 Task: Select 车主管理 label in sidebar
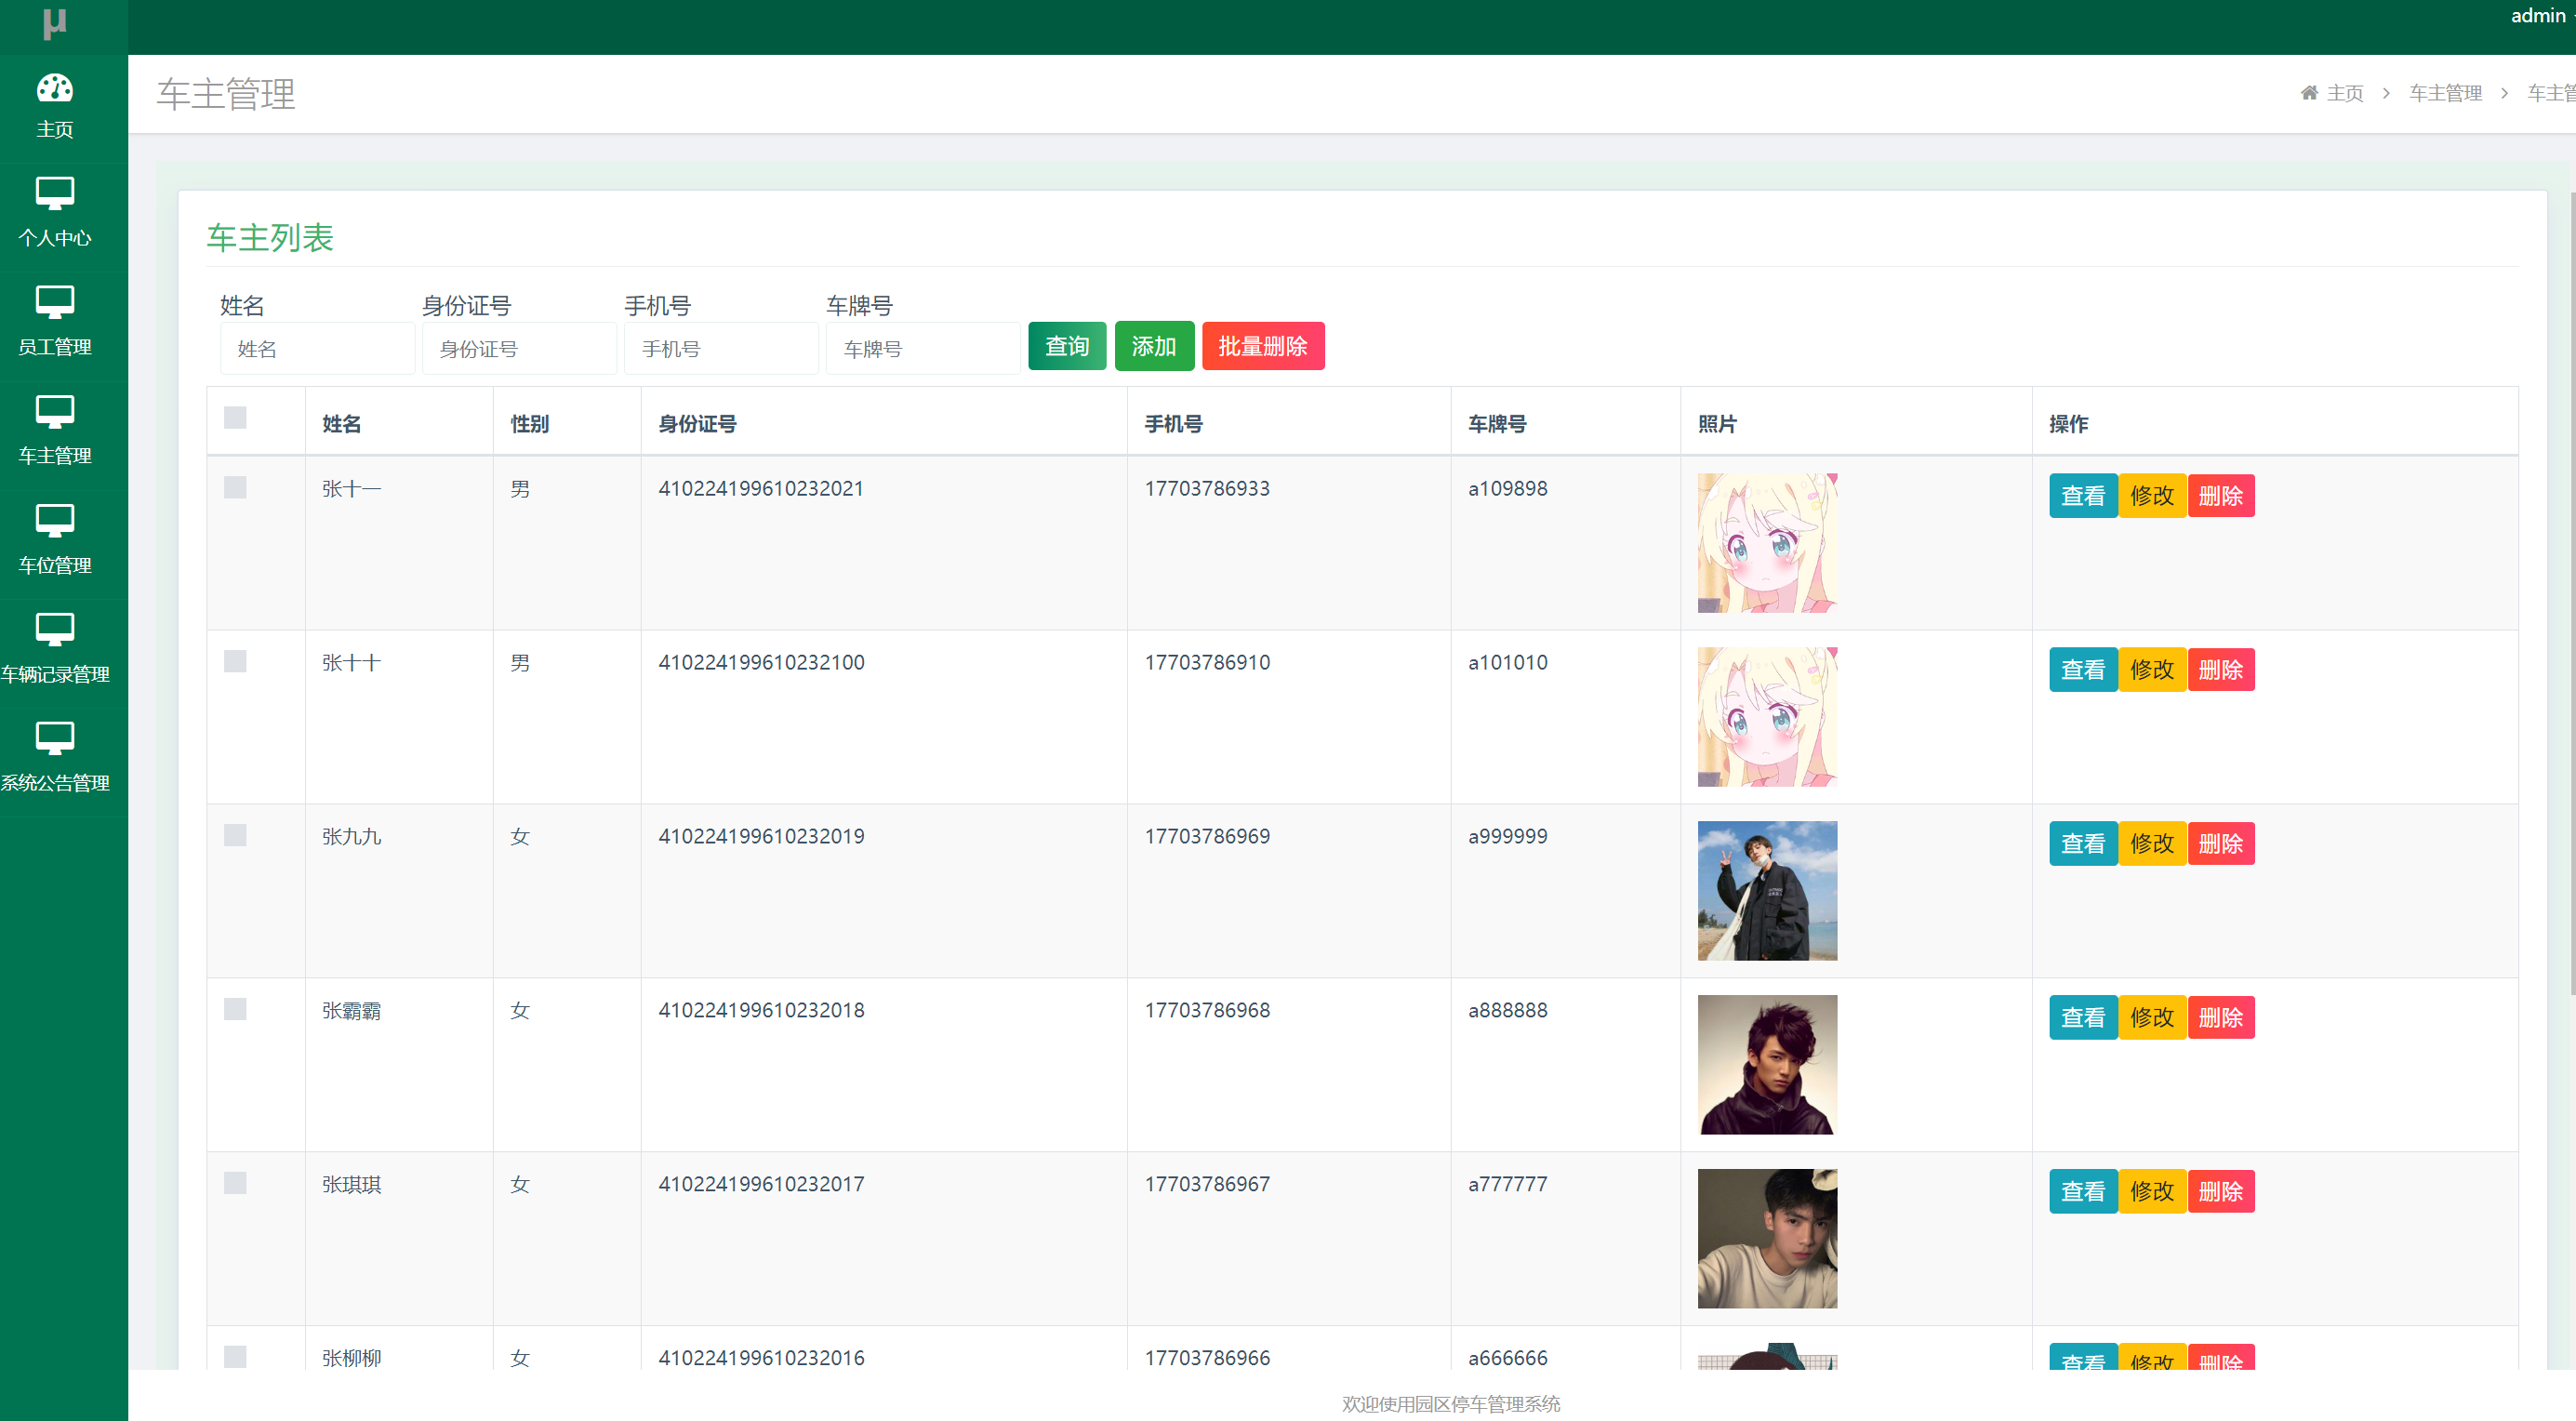click(55, 456)
